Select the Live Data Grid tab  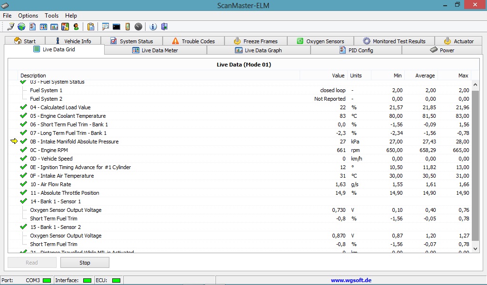click(x=54, y=49)
